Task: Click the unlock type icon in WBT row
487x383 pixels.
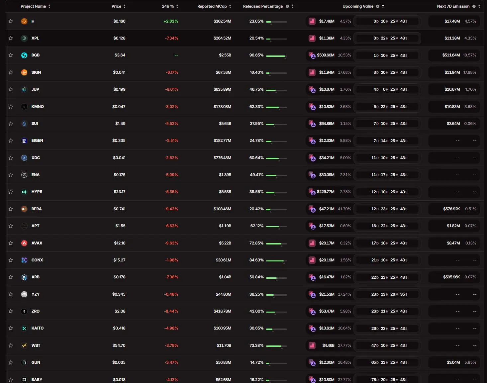Action: point(312,345)
